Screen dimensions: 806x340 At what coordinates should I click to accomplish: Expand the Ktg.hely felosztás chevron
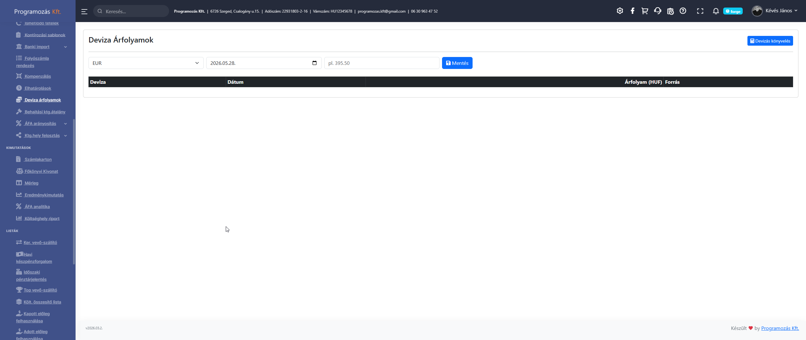pyautogui.click(x=65, y=136)
